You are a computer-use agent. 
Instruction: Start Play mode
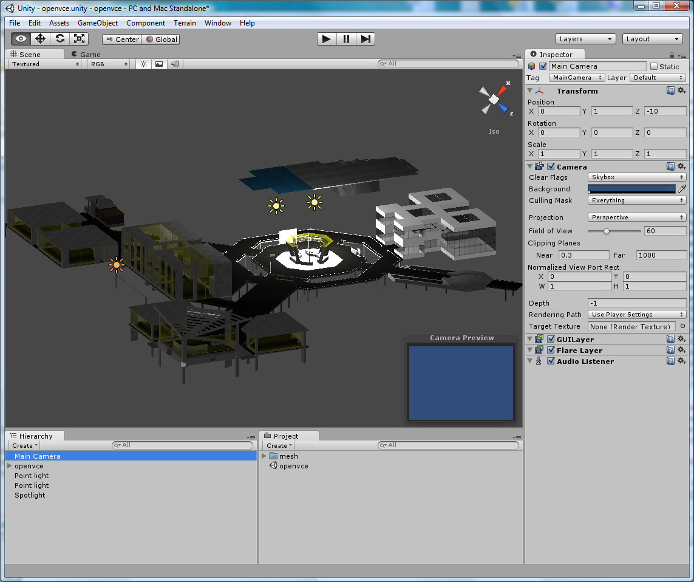coord(327,39)
